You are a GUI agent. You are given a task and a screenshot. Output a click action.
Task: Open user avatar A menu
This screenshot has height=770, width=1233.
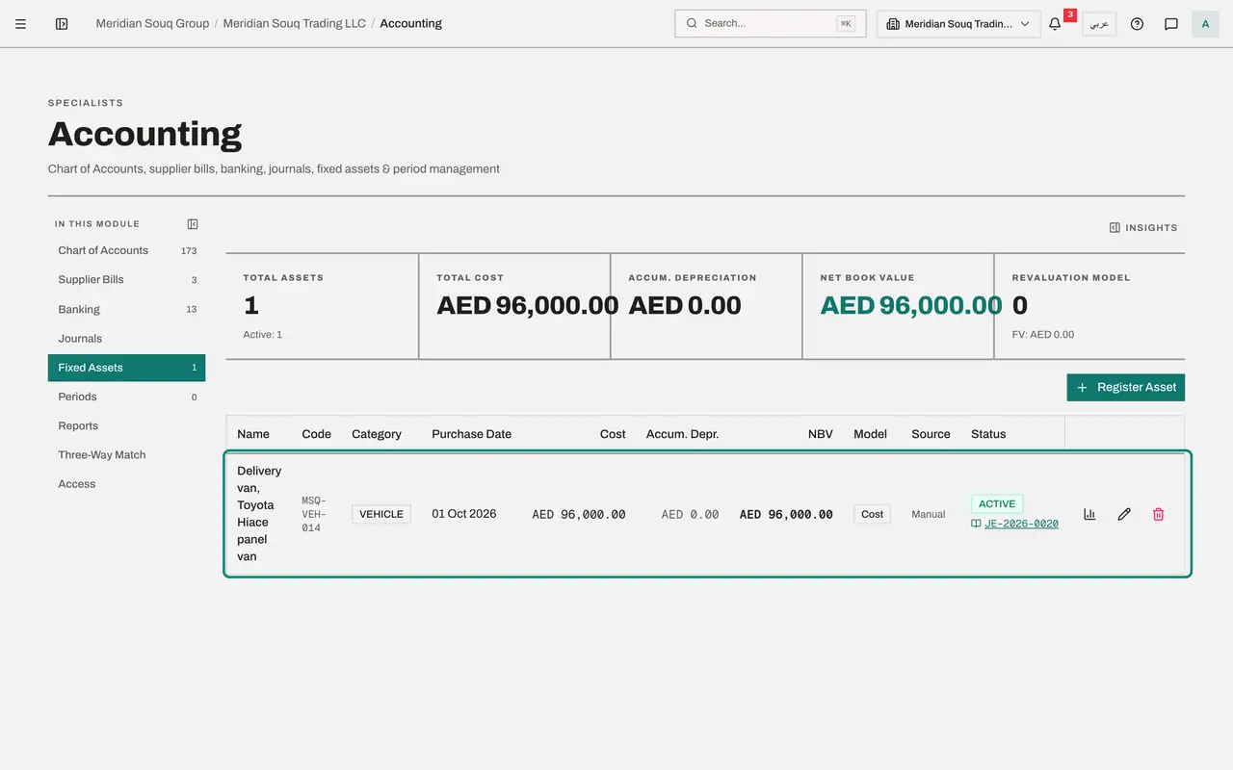tap(1205, 24)
